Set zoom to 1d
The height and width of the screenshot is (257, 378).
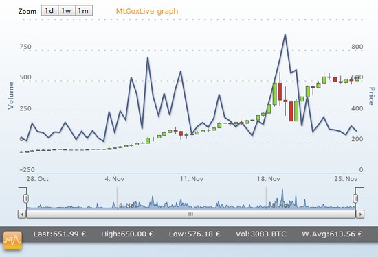click(49, 11)
